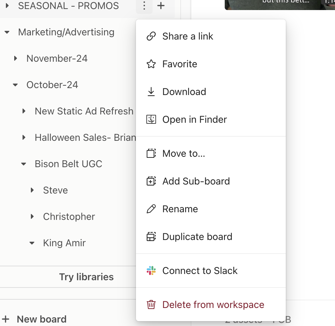The height and width of the screenshot is (326, 335).
Task: Click the Delete from workspace trash icon
Action: coord(151,305)
